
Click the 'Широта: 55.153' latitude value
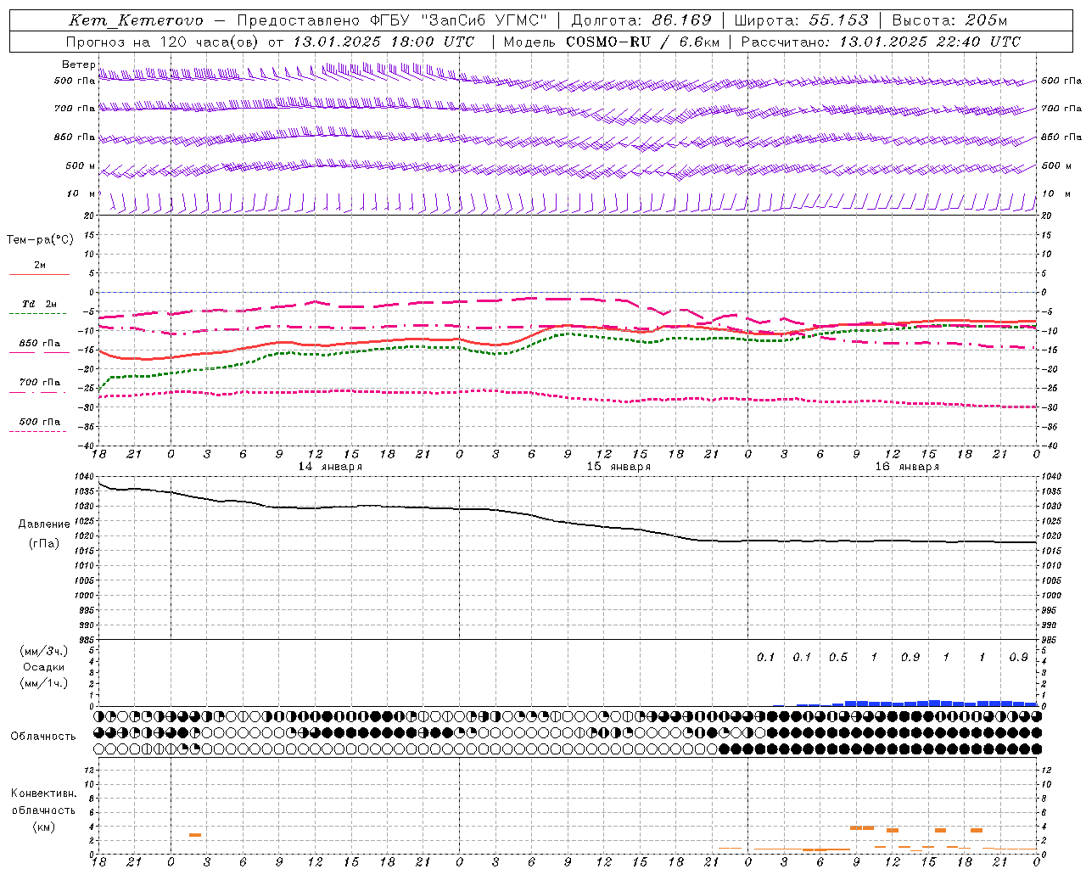point(801,20)
